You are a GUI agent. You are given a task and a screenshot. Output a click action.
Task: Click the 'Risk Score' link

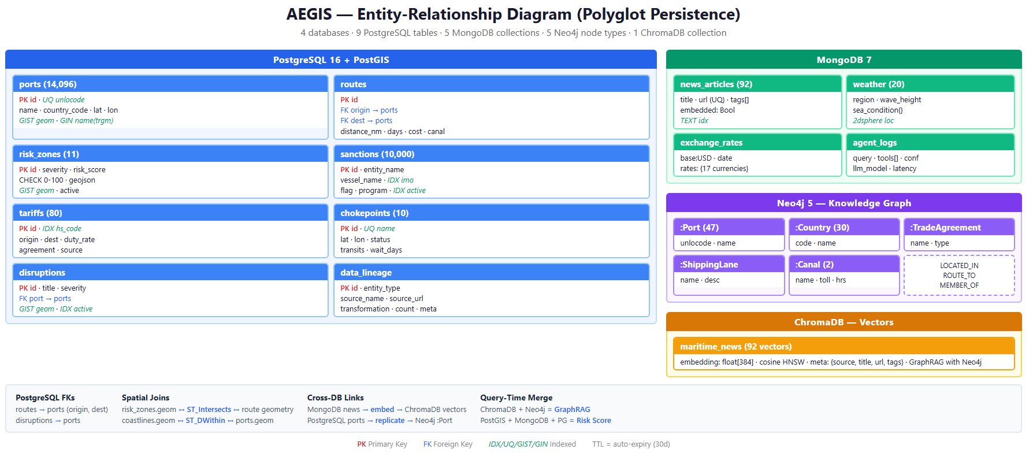point(594,421)
